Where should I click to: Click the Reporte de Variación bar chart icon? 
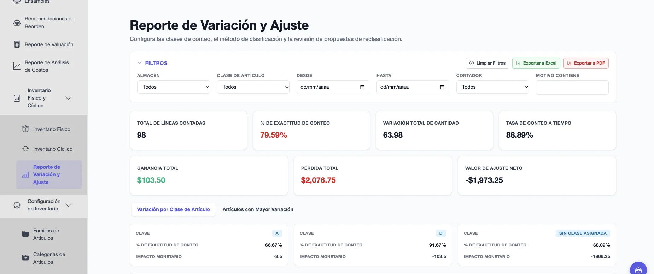[x=25, y=175]
